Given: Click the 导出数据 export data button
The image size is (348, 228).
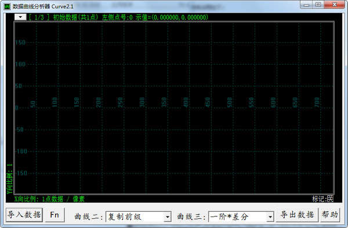Looking at the screenshot, I should (297, 215).
